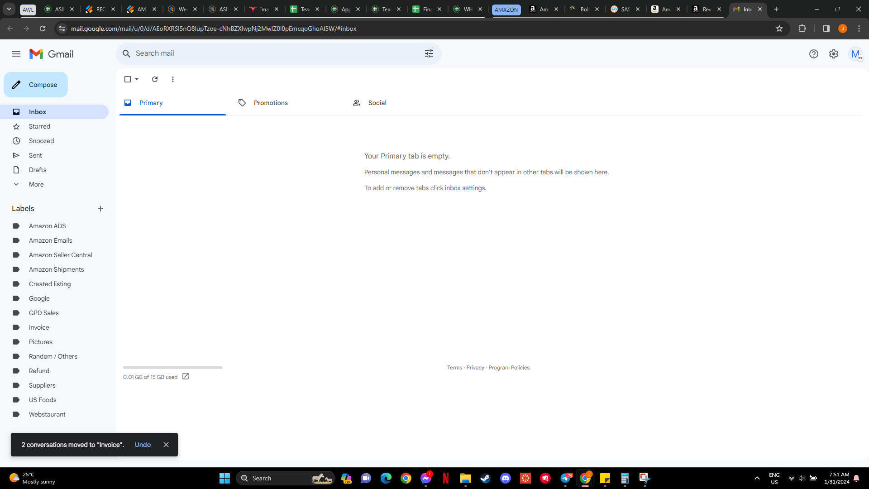869x489 pixels.
Task: Open the Google account avatar
Action: [855, 54]
